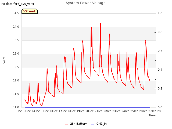The image size is (172, 129).
Task: Click the 0.8 right-axis tick label
Action: tap(160, 32)
